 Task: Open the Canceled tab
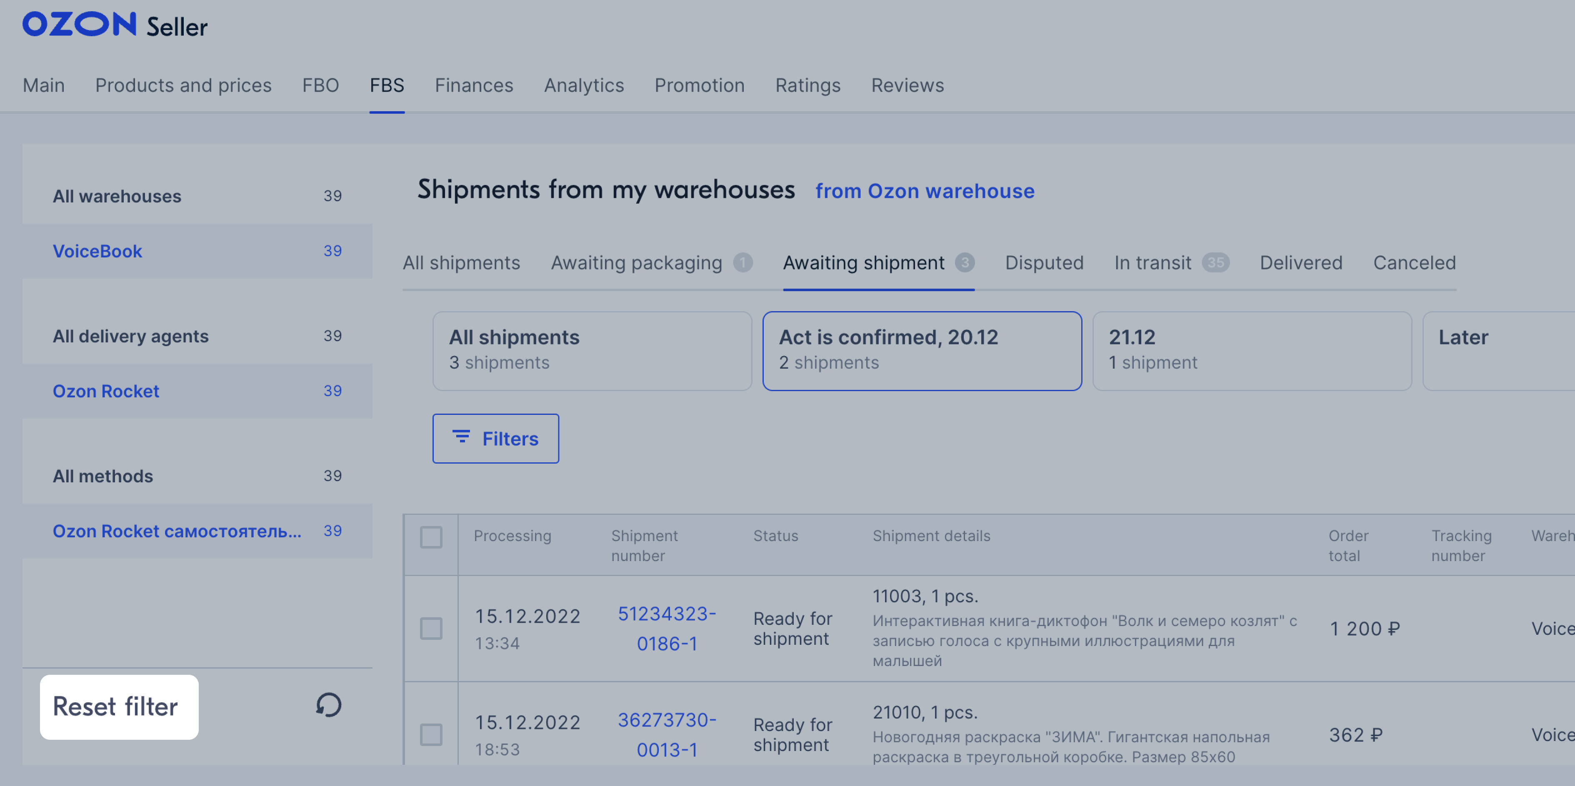(x=1414, y=262)
